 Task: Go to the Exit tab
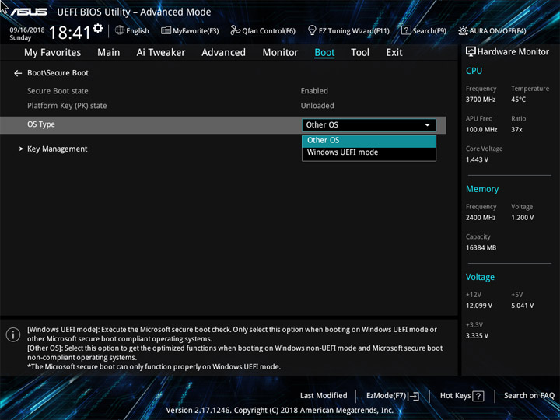click(394, 53)
